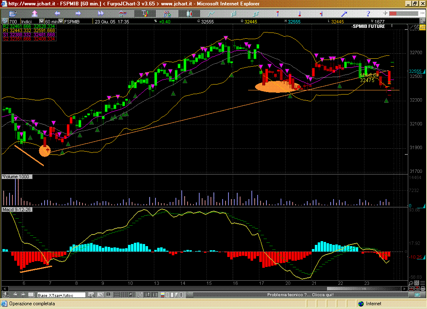Viewport: 427px width, 309px height.
Task: Click the horizontal chart scrollbar right arrow
Action: pyautogui.click(x=404, y=288)
